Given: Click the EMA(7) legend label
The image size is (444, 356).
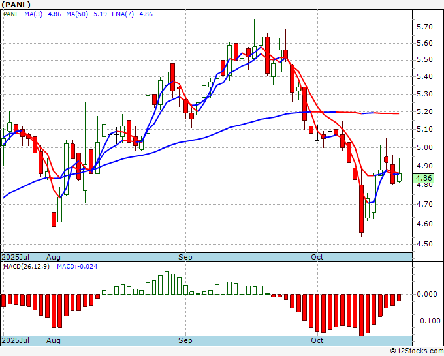Looking at the screenshot, I should (x=123, y=14).
